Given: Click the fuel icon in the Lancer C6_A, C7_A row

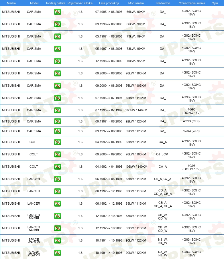Looking at the screenshot, I should [57, 179].
